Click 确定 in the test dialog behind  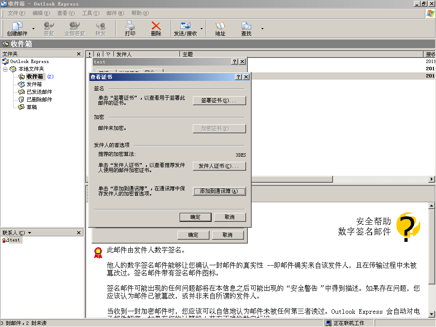(x=193, y=235)
